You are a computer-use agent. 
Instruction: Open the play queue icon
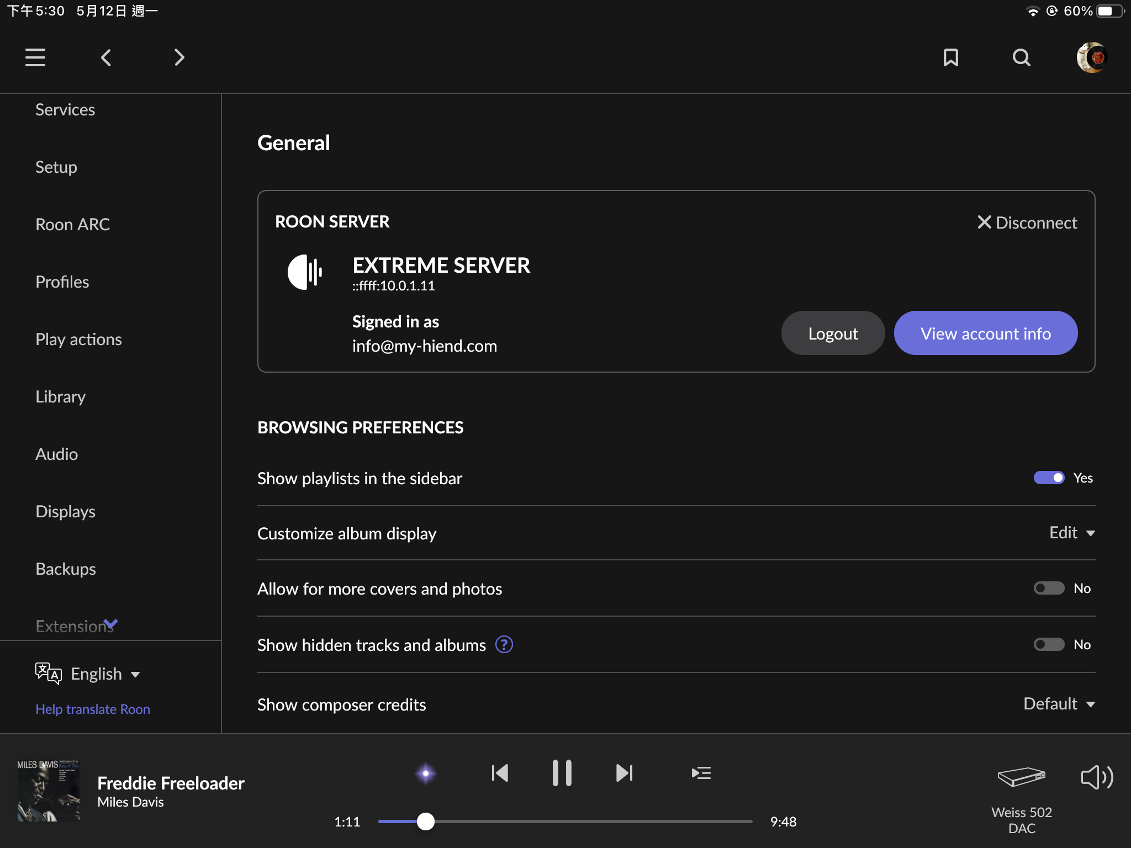tap(701, 773)
